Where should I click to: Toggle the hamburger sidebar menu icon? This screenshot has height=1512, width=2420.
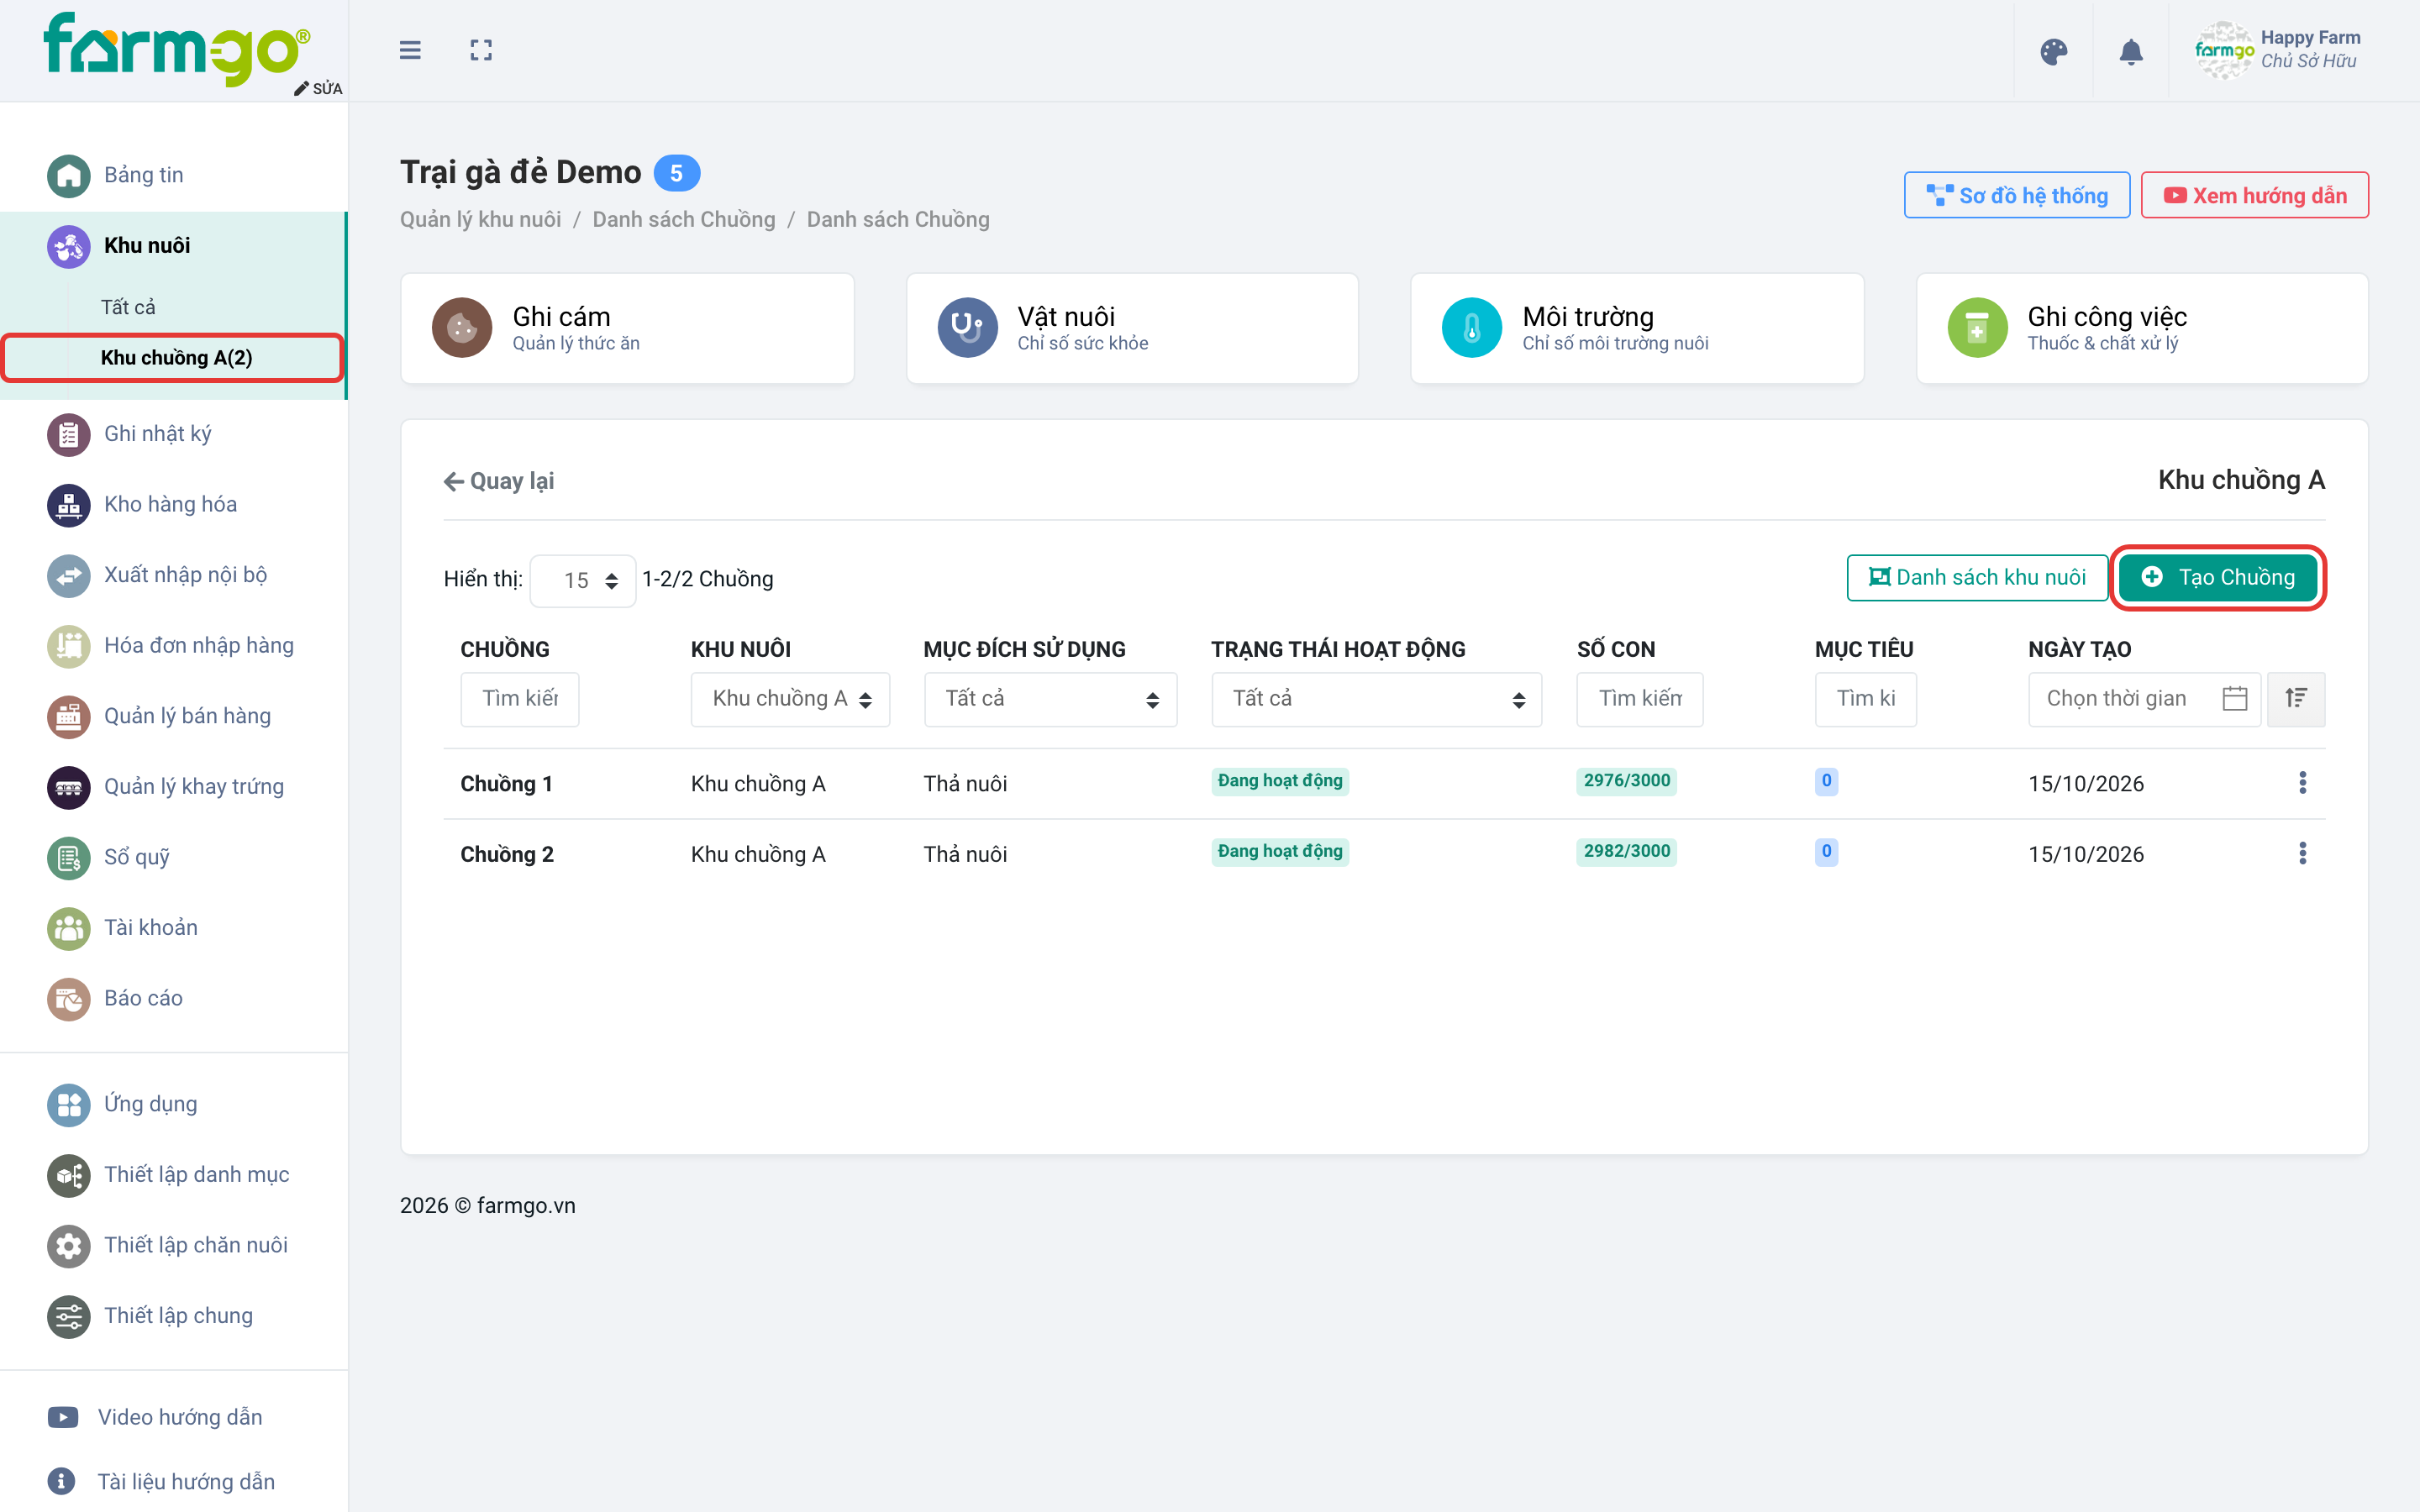tap(410, 50)
